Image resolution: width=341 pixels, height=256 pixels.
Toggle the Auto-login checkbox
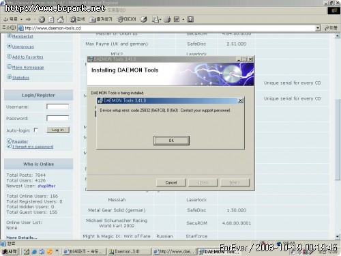pos(35,130)
